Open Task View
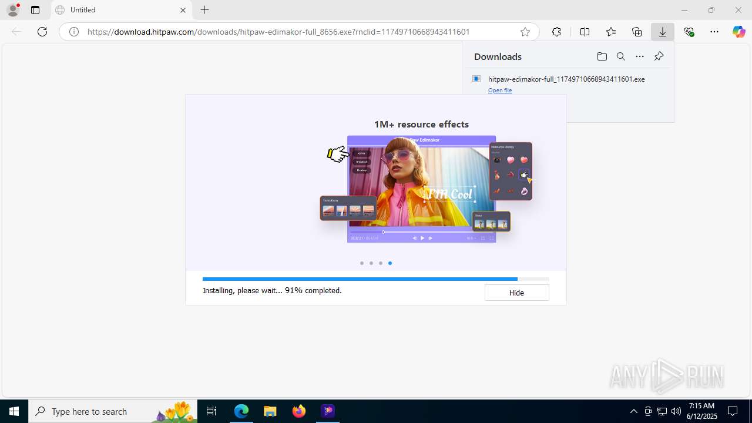Viewport: 752px width, 423px height. [211, 411]
